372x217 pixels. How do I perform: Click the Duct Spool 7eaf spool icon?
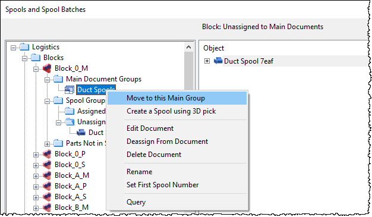(218, 61)
